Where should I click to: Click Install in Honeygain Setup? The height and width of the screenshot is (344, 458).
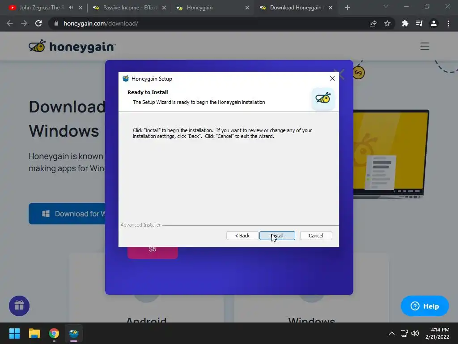(277, 236)
